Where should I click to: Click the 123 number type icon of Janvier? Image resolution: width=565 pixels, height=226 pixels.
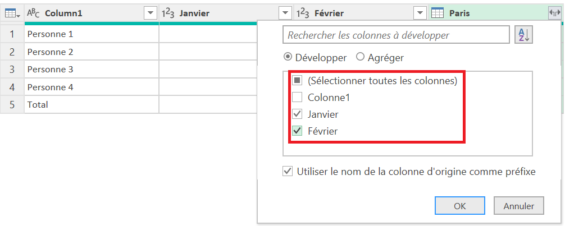(x=168, y=13)
